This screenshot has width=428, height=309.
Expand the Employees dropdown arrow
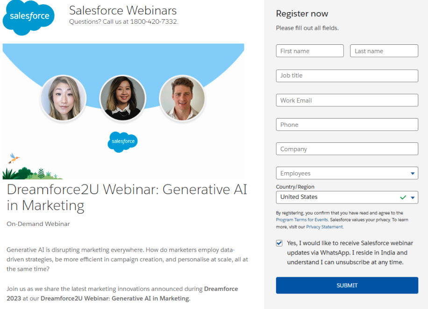(413, 174)
